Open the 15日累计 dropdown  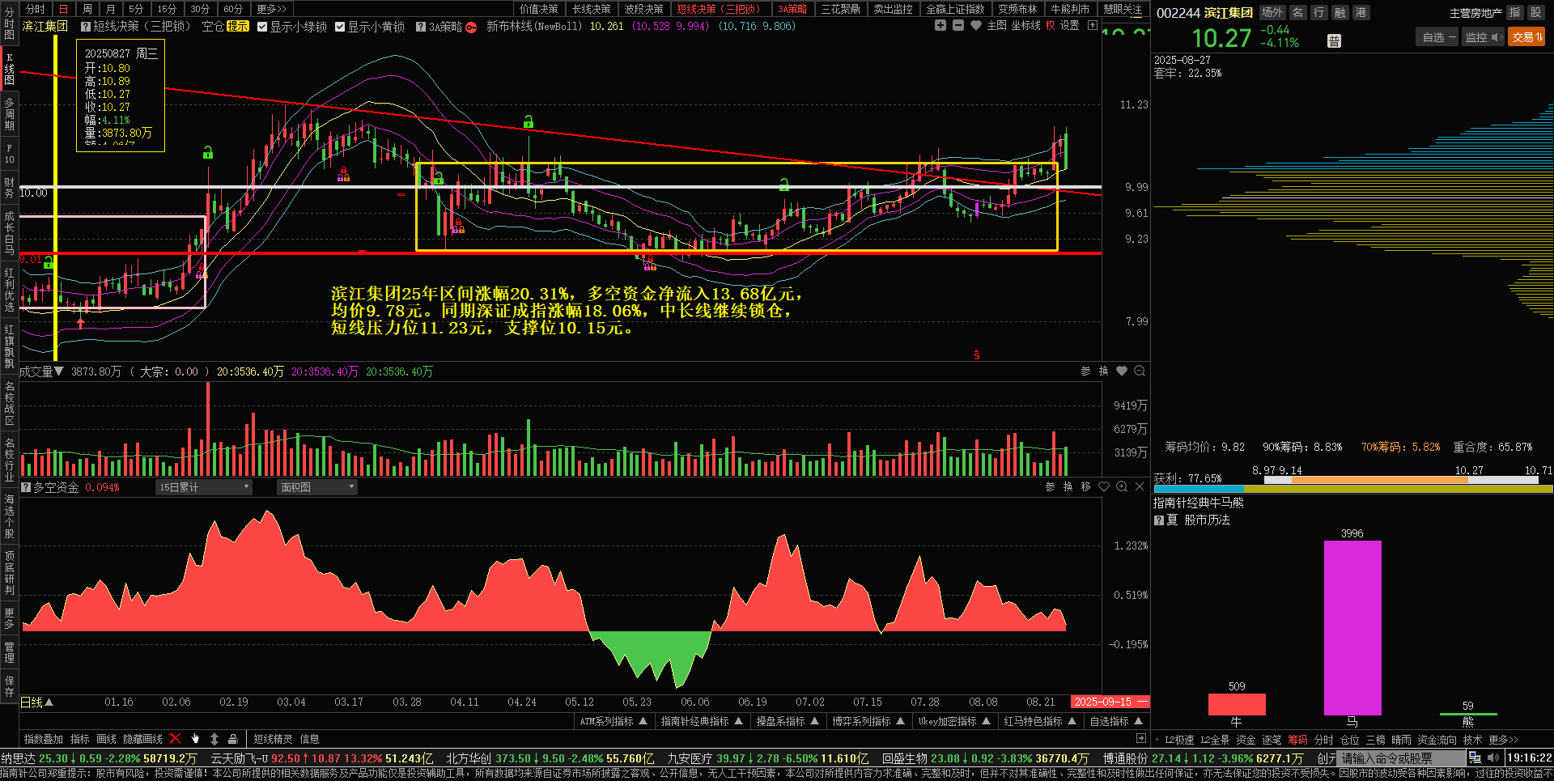point(203,487)
